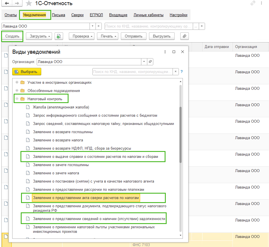Click document icon of Заявление о зачете госпошлины
This screenshot has width=269, height=247.
[28, 165]
